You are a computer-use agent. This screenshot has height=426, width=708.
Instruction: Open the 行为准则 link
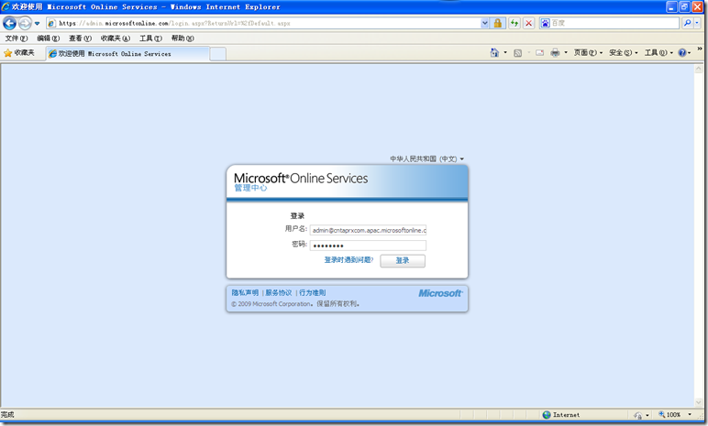[x=313, y=293]
